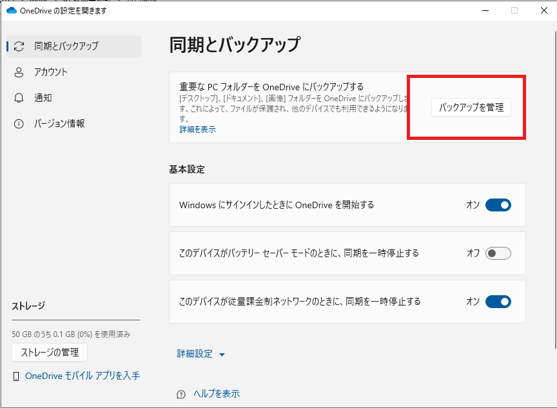Screen dimensions: 557x408
Task: Click the info circle icon for バージョン情報
Action: [x=19, y=124]
